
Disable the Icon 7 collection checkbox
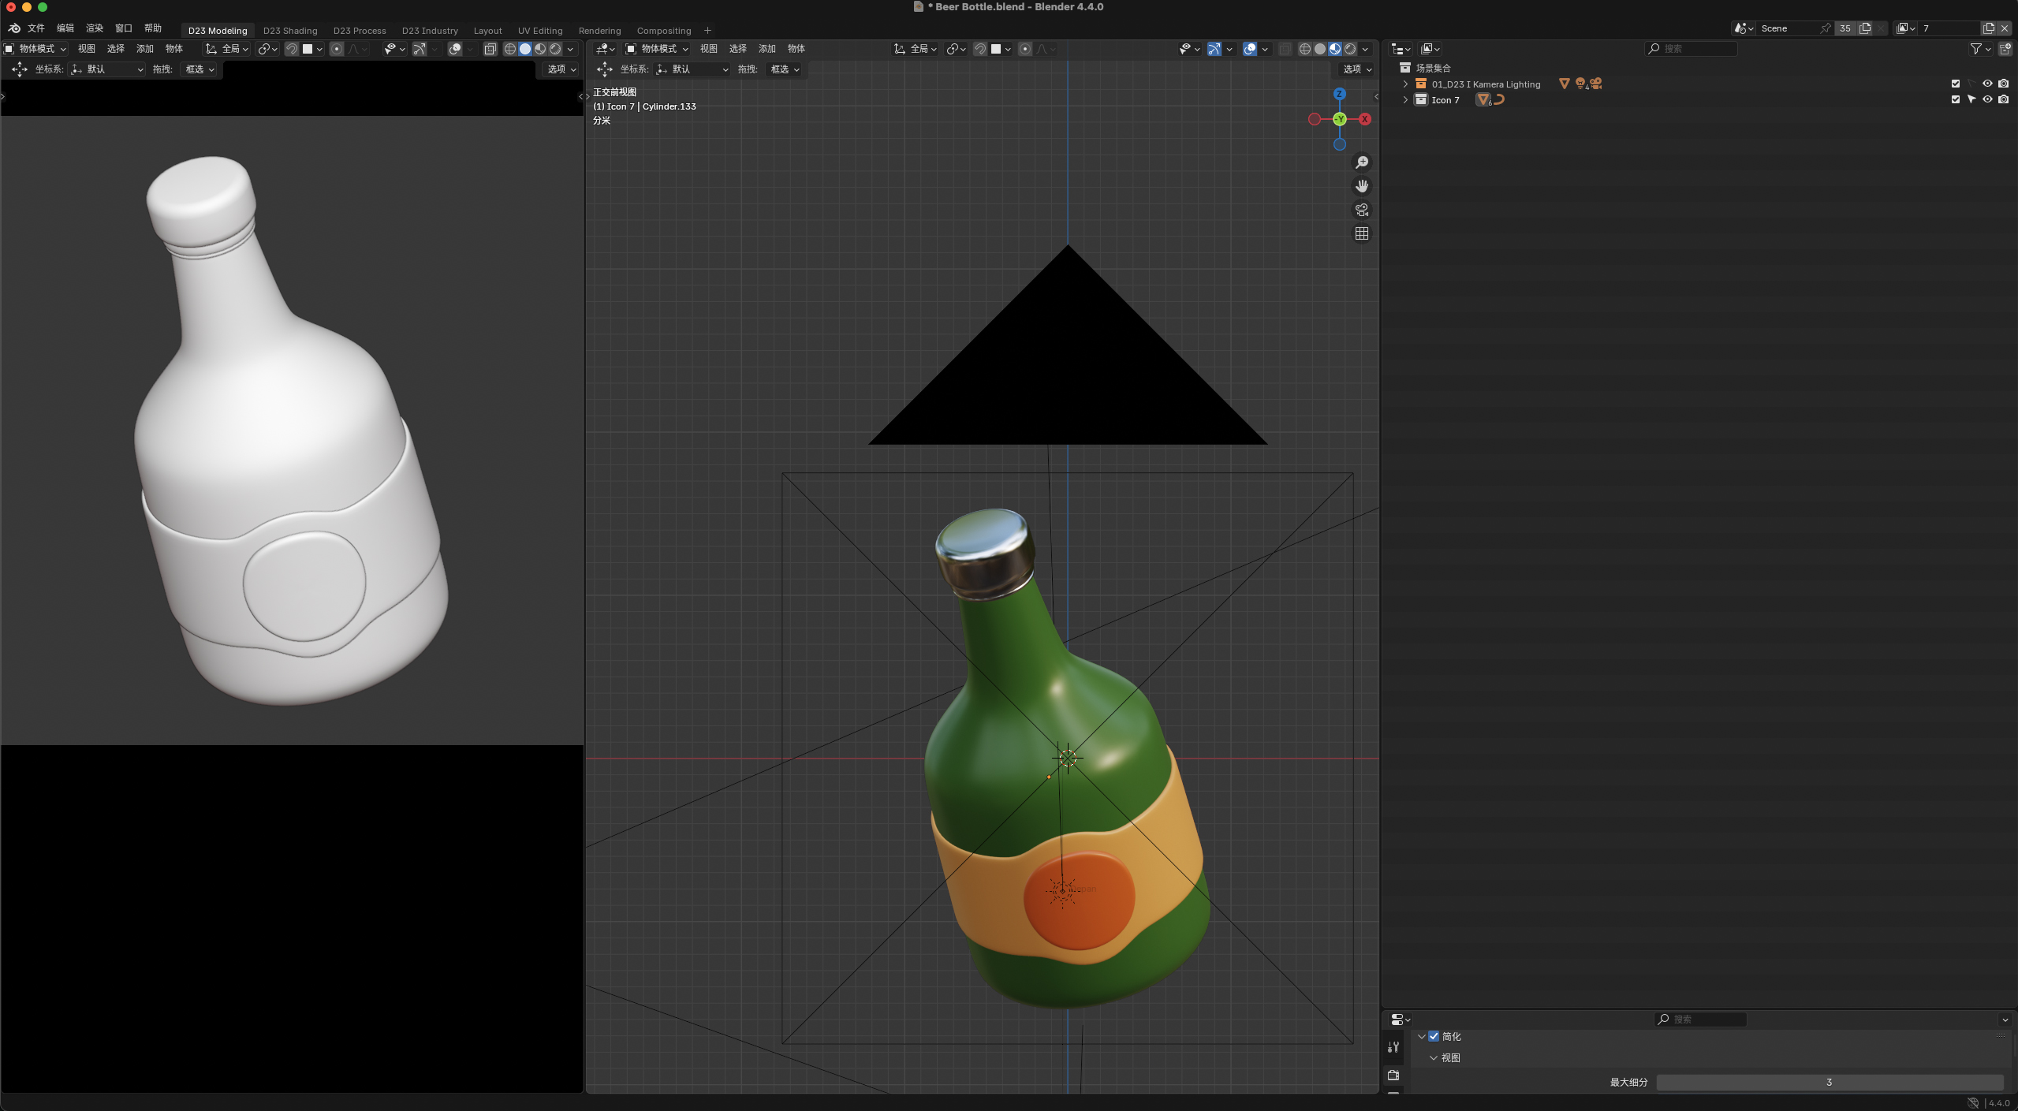pyautogui.click(x=1956, y=99)
